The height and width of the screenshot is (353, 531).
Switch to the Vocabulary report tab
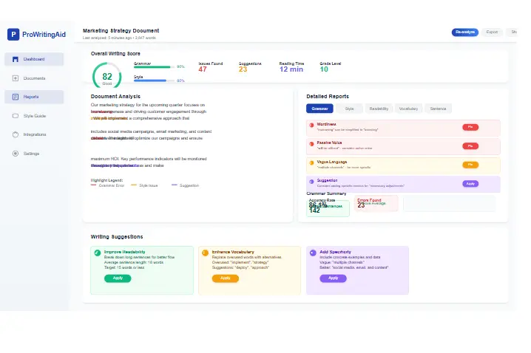coord(408,109)
